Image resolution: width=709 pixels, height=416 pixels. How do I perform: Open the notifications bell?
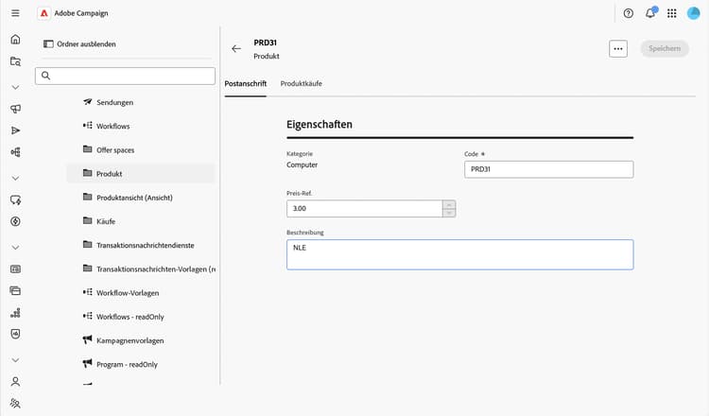(650, 12)
